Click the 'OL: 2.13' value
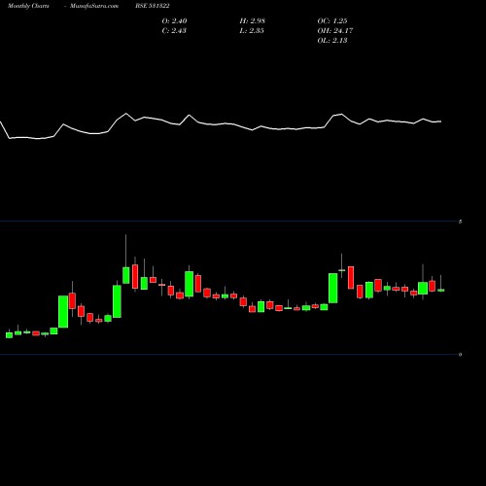Viewport: 486px width, 486px height. tap(332, 40)
